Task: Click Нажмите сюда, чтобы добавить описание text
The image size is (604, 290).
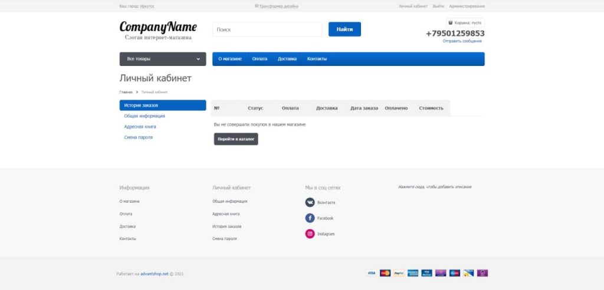Action: click(x=435, y=187)
